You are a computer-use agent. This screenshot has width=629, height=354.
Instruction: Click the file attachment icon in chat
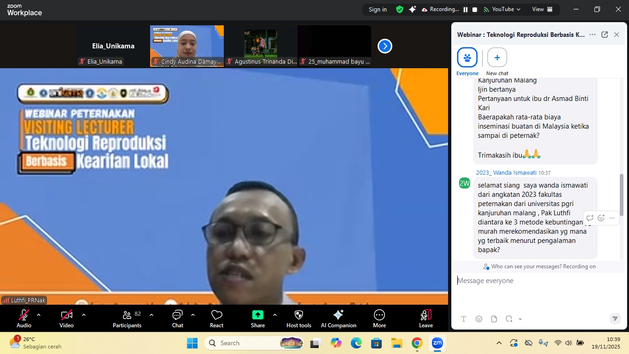pos(494,319)
